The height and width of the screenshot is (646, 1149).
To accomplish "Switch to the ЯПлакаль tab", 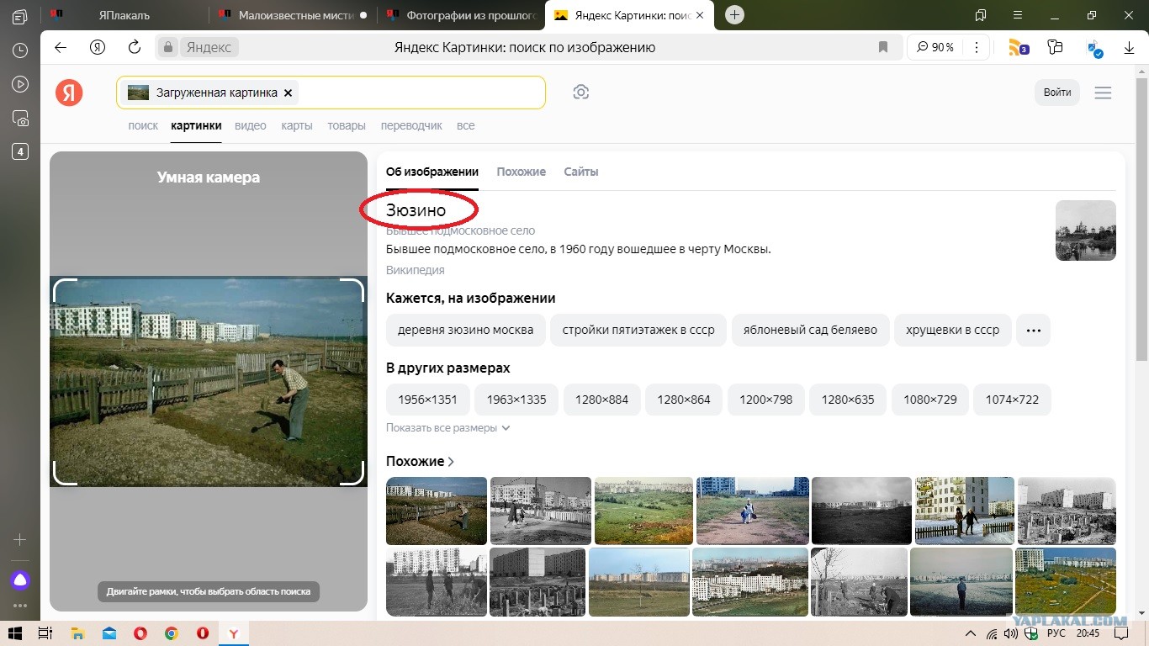I will click(x=124, y=15).
